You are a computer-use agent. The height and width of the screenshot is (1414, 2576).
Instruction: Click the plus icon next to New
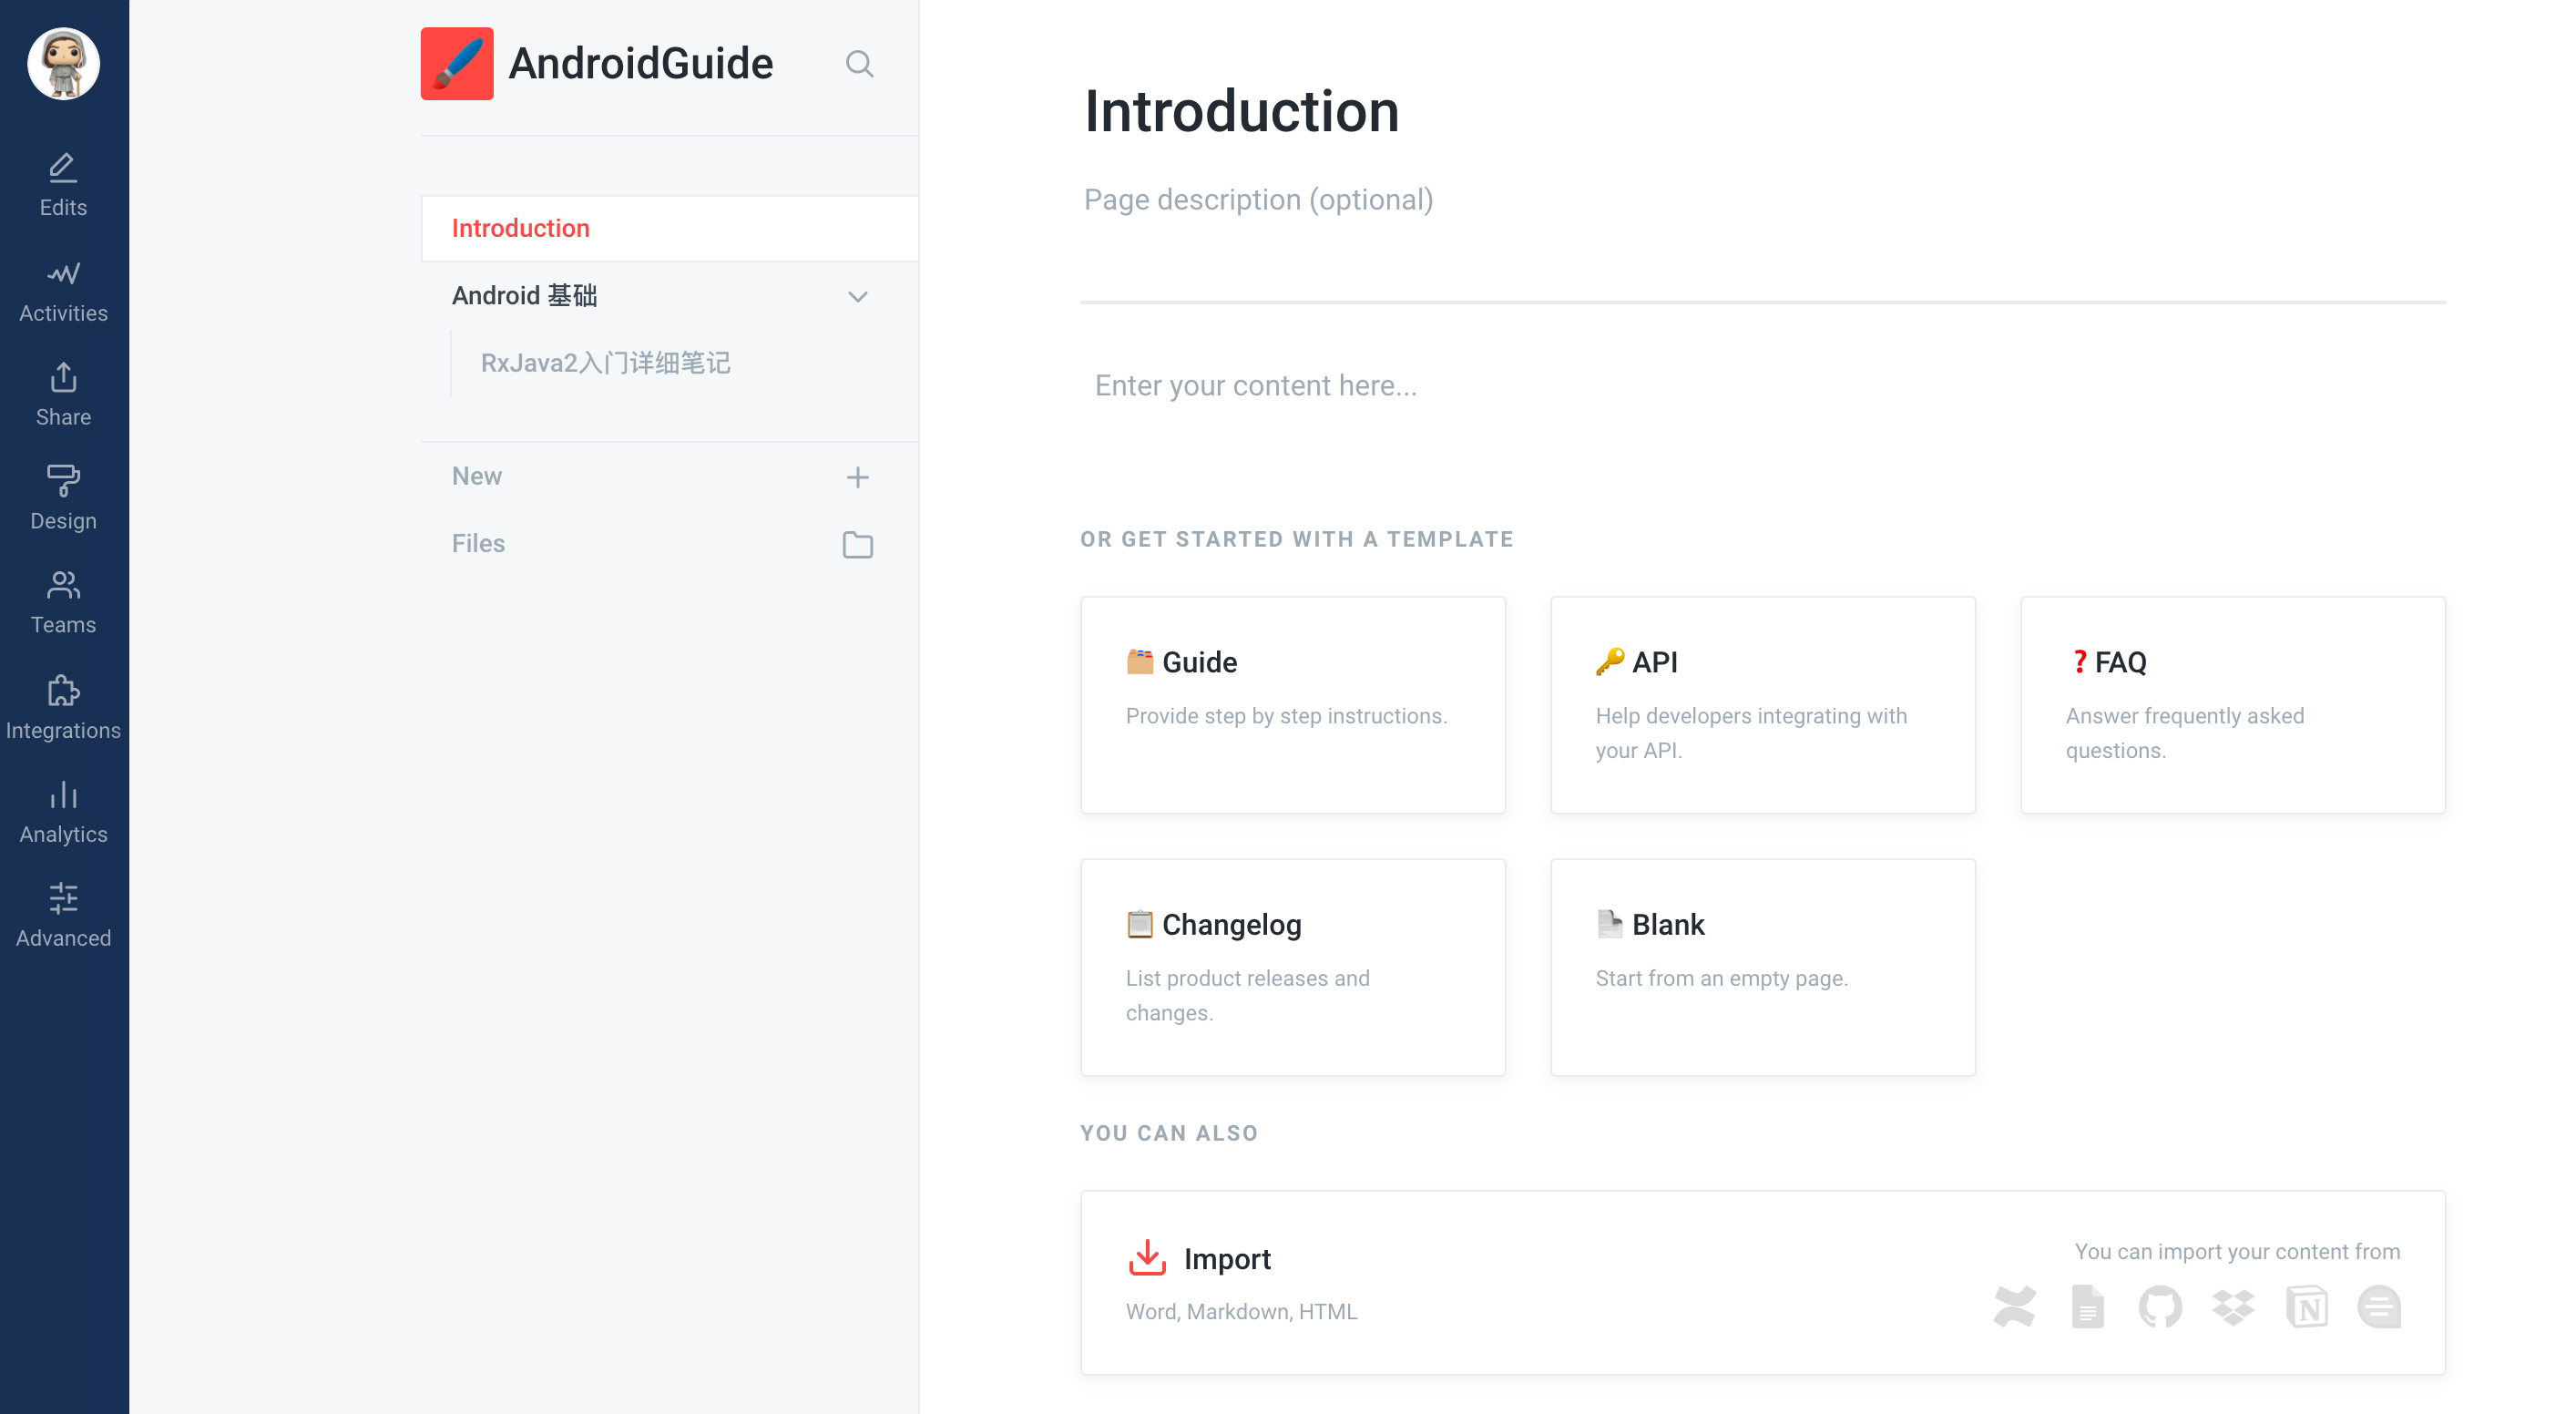point(857,477)
